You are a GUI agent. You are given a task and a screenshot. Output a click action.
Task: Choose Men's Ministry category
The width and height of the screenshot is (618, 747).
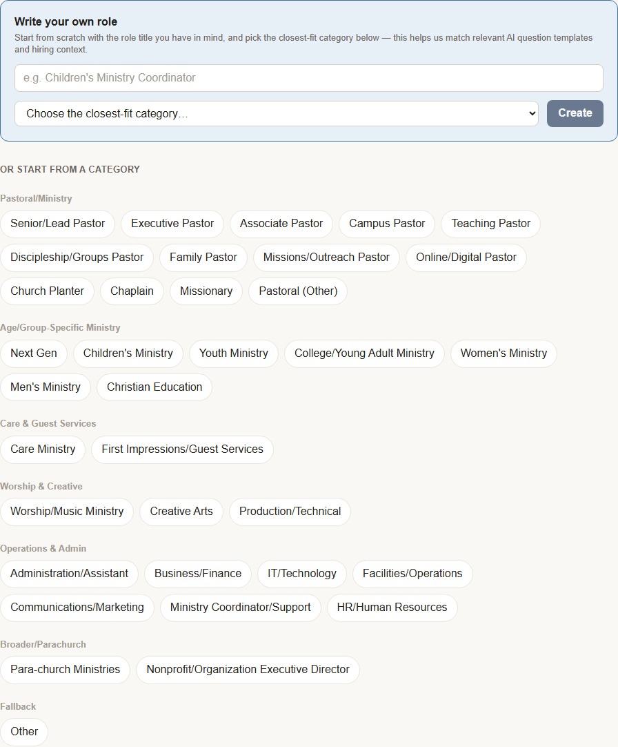46,387
